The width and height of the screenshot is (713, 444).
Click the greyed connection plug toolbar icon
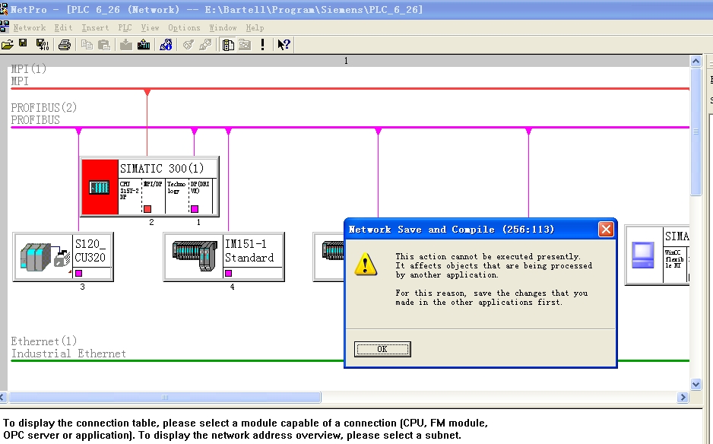205,45
